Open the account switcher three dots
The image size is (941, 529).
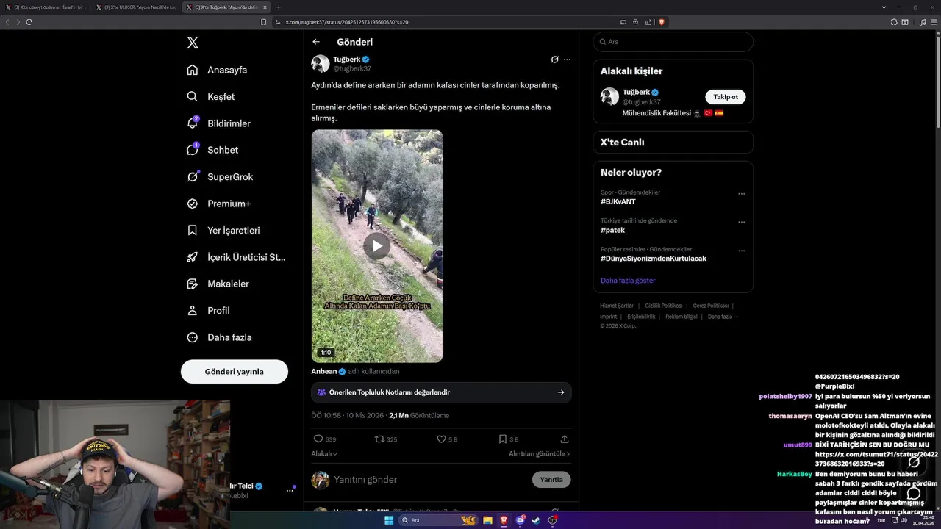tap(290, 490)
